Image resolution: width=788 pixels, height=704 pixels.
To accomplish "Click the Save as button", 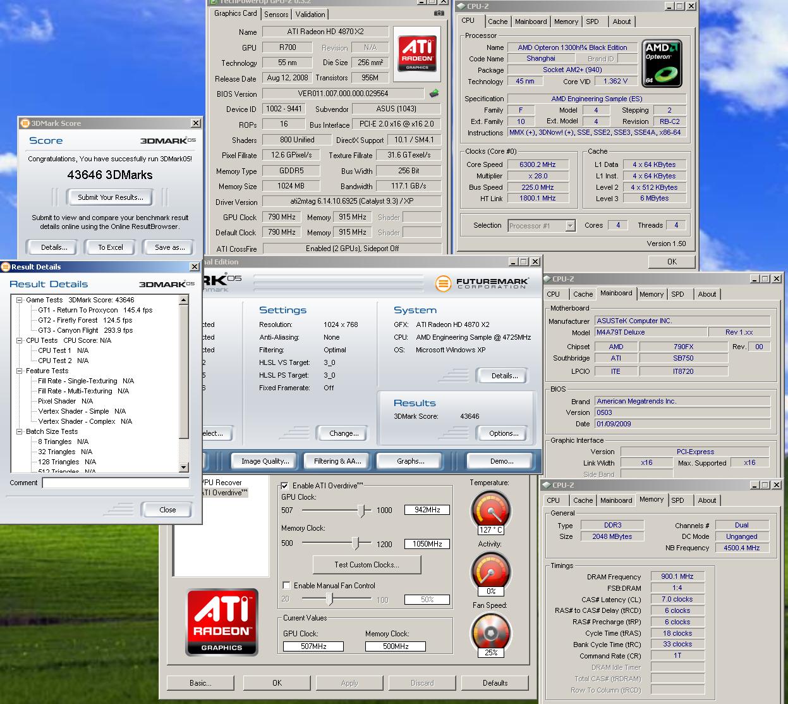I will 170,247.
